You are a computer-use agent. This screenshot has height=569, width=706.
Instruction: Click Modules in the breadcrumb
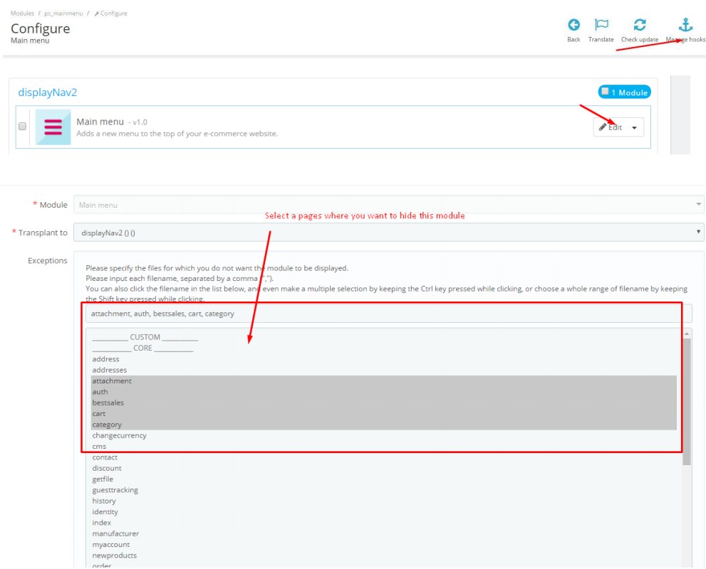(x=22, y=14)
